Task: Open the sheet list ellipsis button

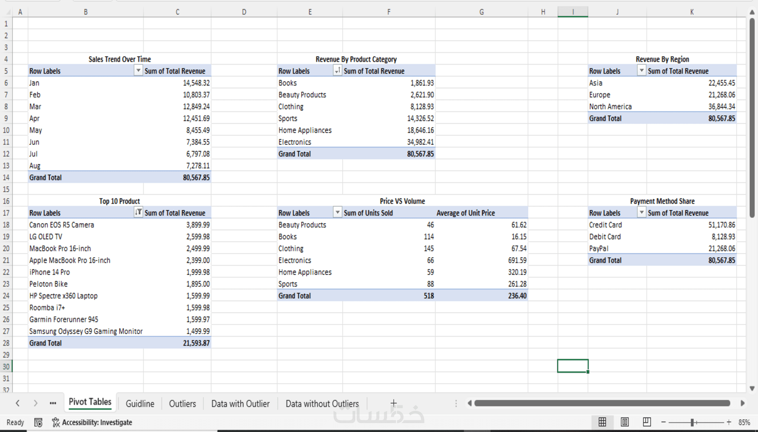Action: [x=53, y=403]
